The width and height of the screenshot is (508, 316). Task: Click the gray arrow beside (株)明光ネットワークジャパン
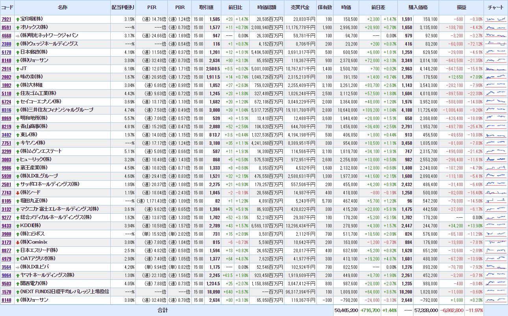tap(18, 35)
